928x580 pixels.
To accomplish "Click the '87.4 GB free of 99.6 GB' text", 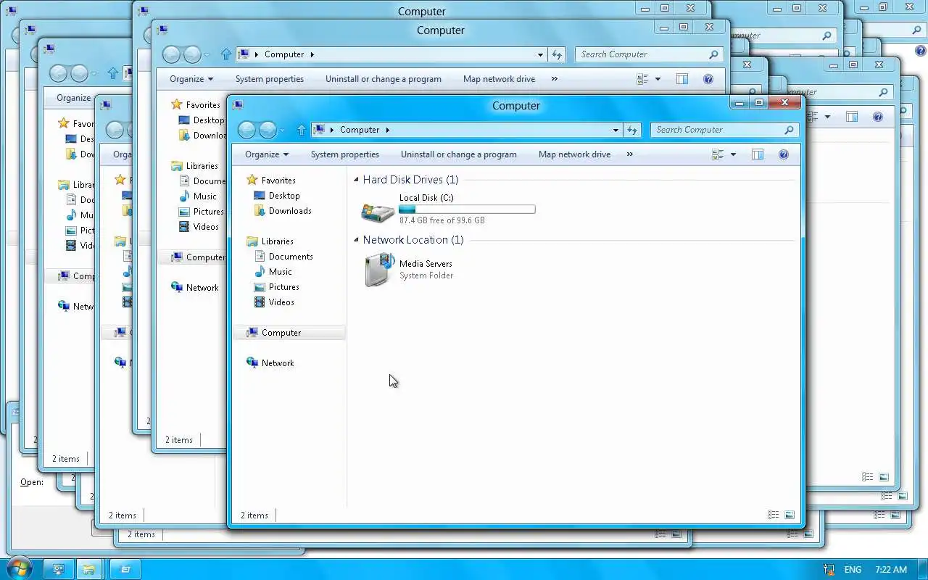I will pos(442,220).
